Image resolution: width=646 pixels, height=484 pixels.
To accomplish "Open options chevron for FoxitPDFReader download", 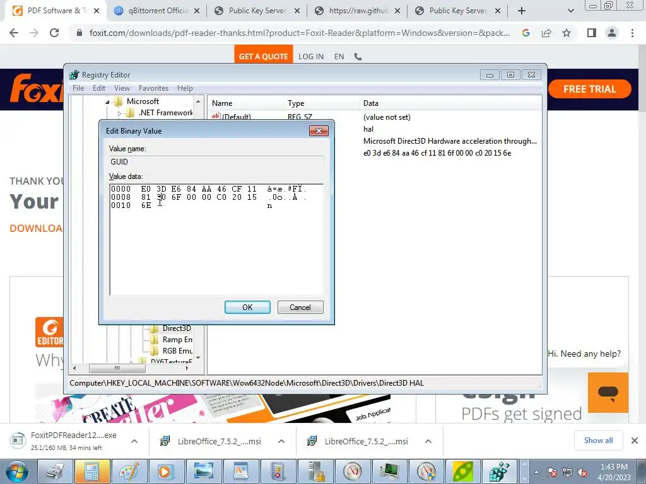I will tap(134, 441).
